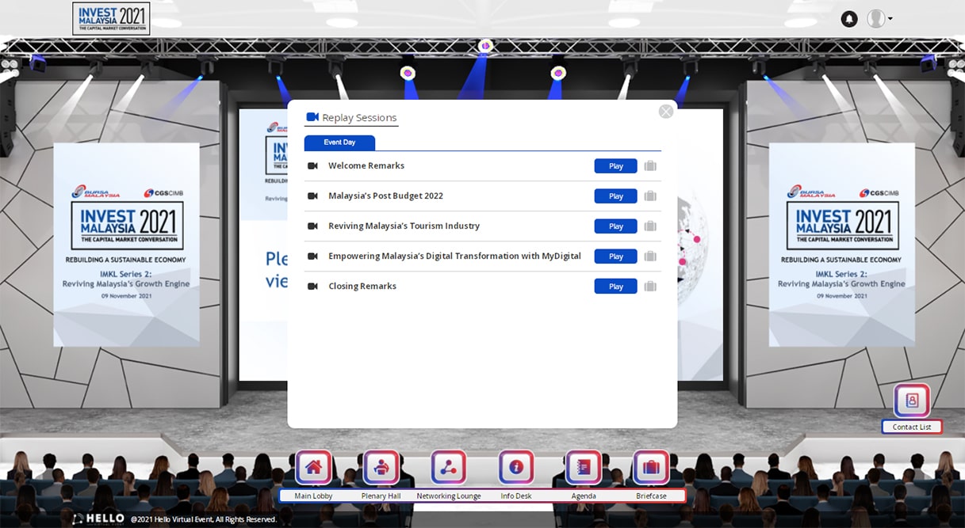
Task: Play the Welcome Remarks session
Action: (x=616, y=166)
